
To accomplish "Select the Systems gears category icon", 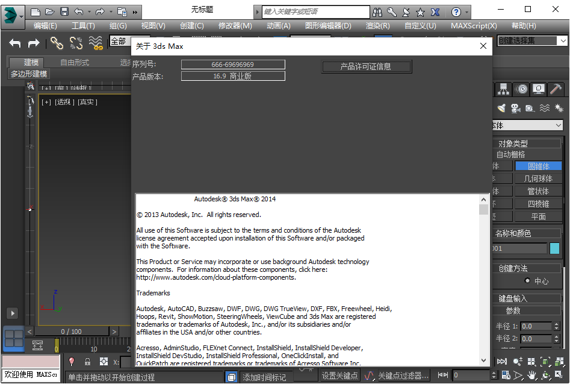I will [x=559, y=108].
